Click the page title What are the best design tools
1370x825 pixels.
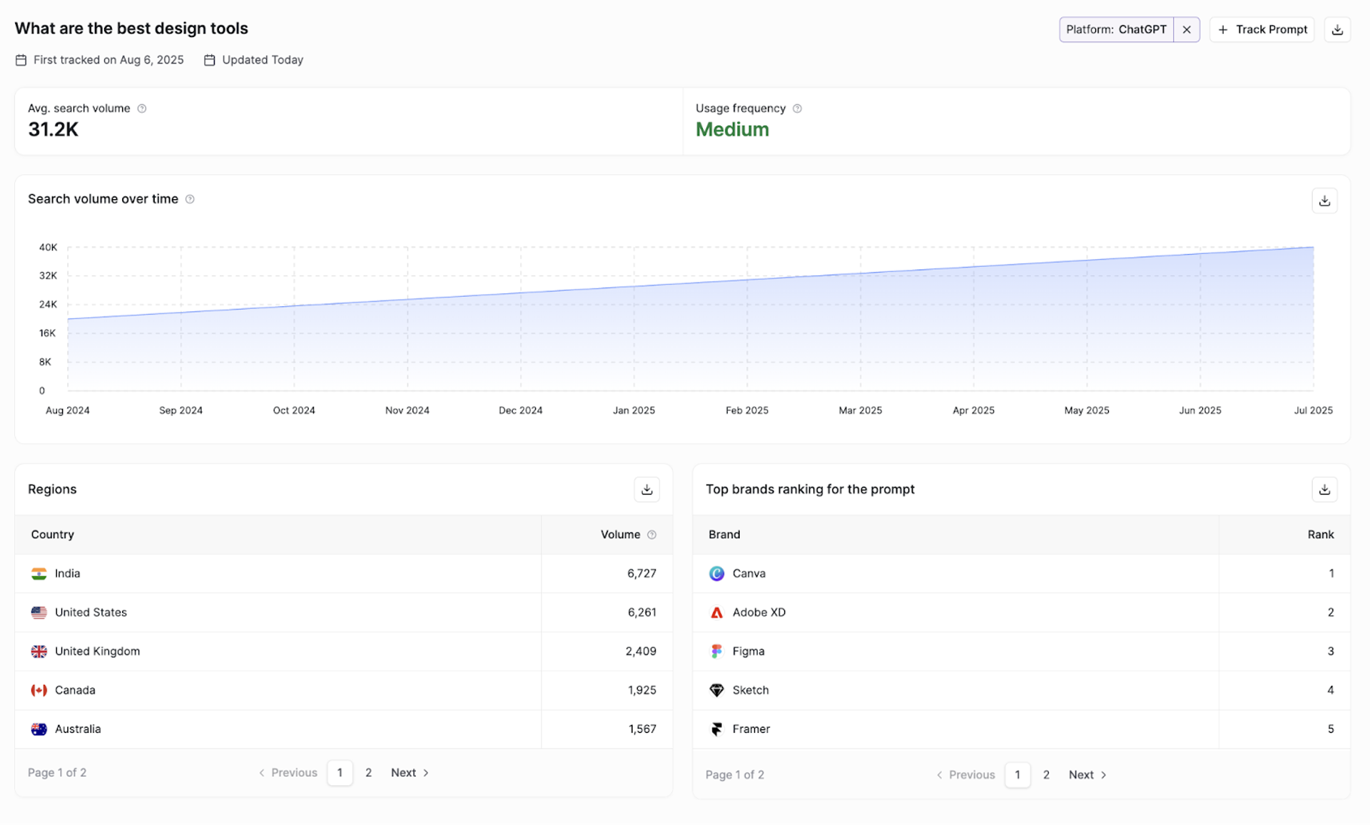pyautogui.click(x=131, y=29)
